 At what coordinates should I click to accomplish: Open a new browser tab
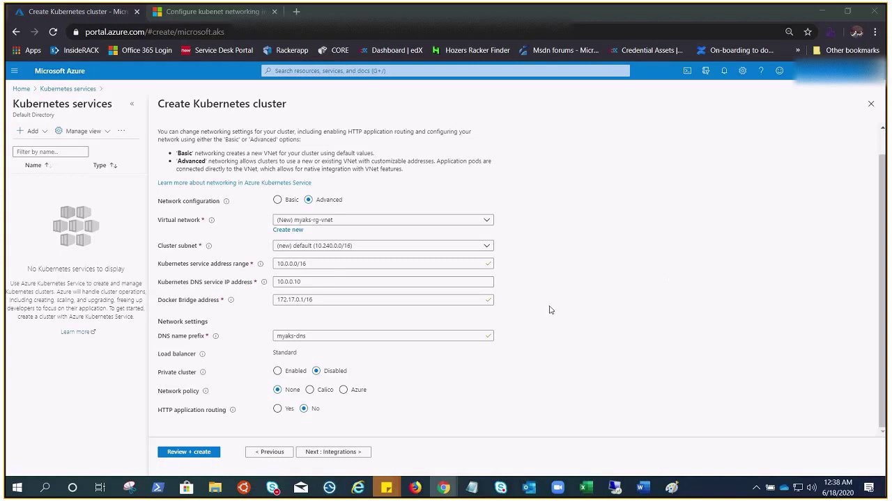pos(296,12)
